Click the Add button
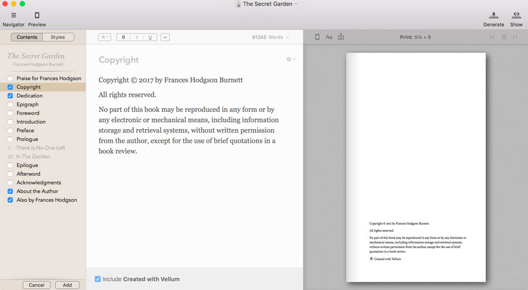The image size is (528, 290). click(x=67, y=285)
